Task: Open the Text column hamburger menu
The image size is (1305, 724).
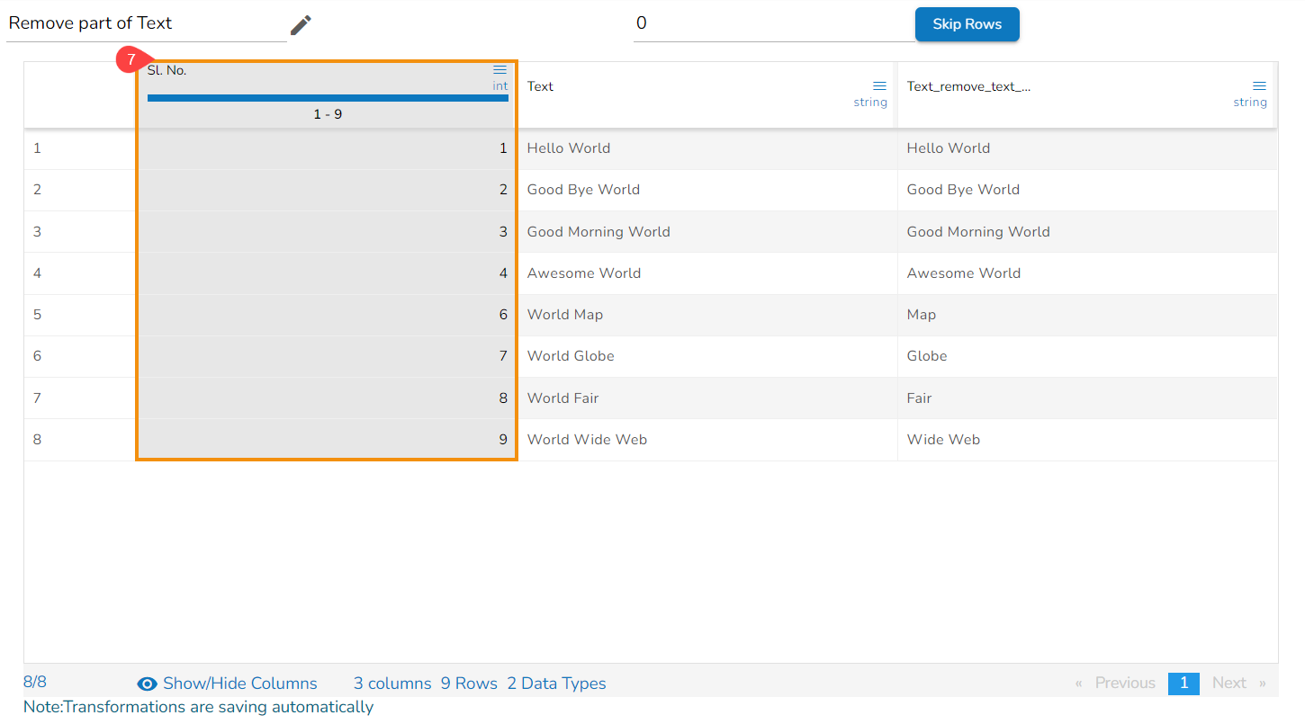Action: pyautogui.click(x=879, y=86)
